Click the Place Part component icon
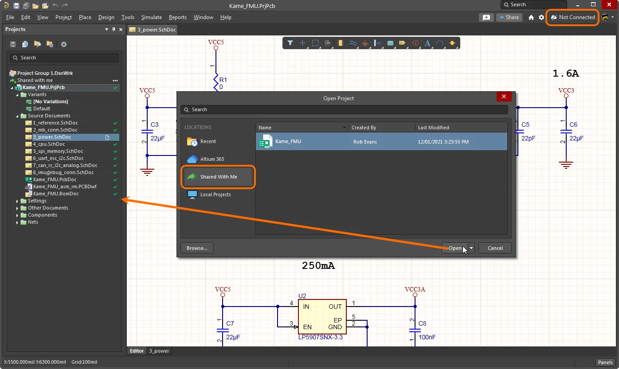The image size is (619, 369). [341, 43]
